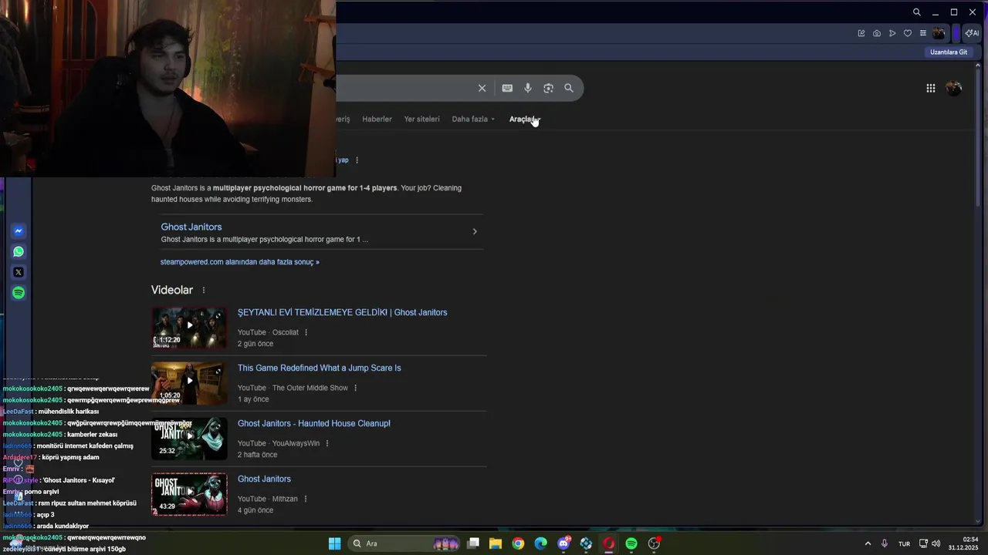This screenshot has height=555, width=988.
Task: Click the page edit/pinboard icon in address bar
Action: click(861, 33)
